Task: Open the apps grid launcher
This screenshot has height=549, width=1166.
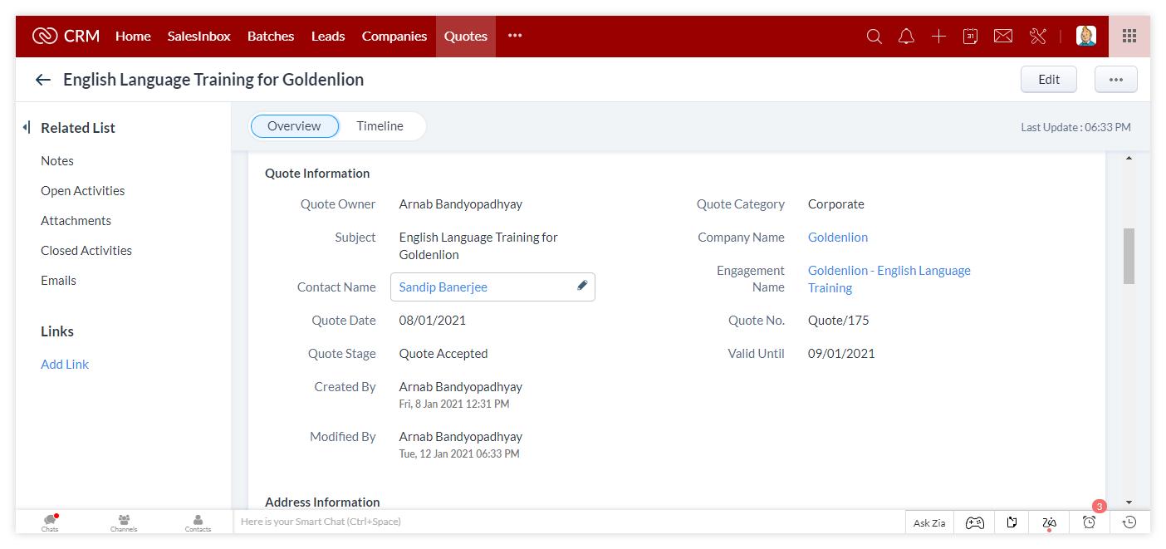Action: point(1129,36)
